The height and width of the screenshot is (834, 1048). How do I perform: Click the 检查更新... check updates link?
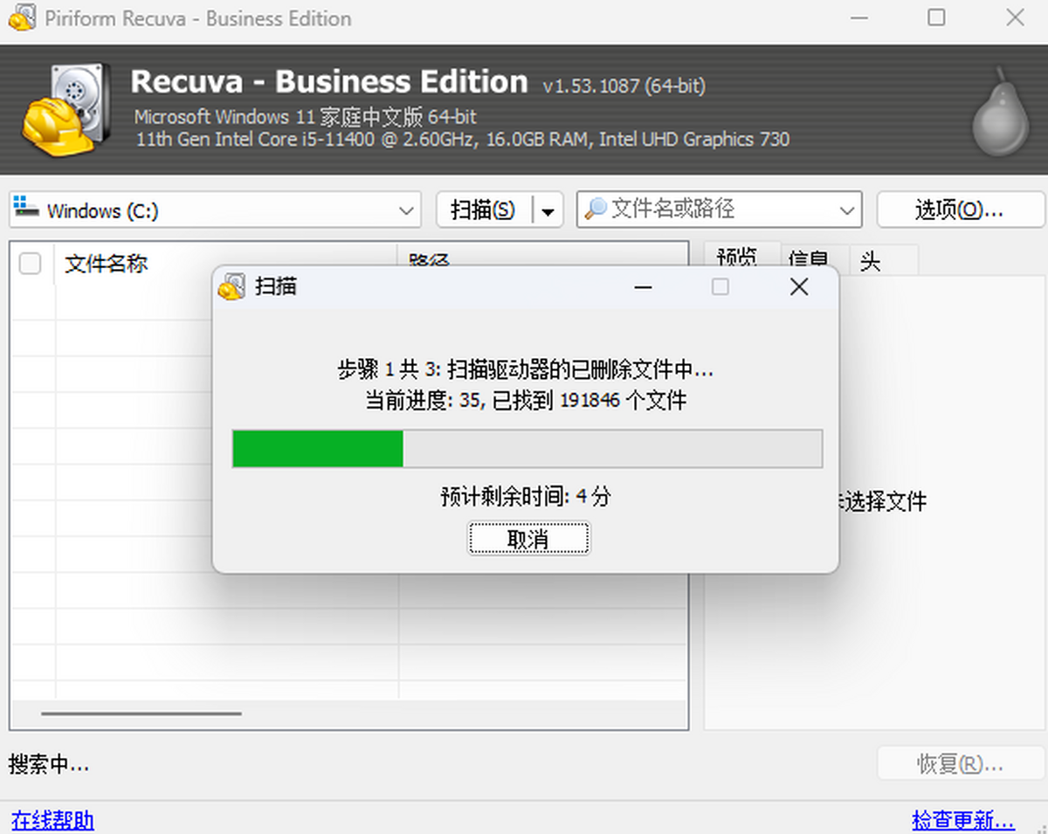(x=963, y=820)
